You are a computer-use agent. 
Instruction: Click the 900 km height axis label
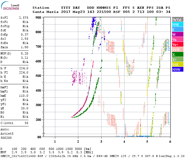click(38, 18)
